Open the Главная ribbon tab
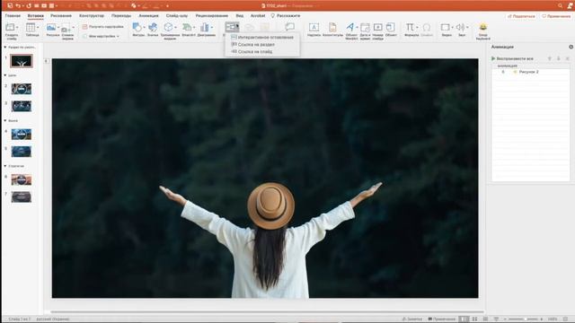Screen dimensions: 575x323 click(13, 16)
